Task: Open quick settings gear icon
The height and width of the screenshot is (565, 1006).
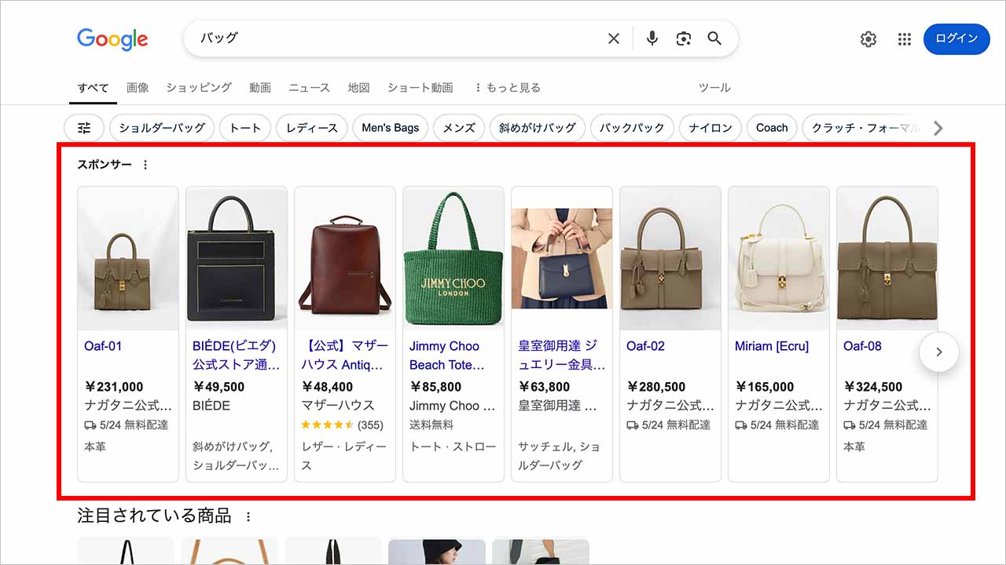Action: (x=868, y=39)
